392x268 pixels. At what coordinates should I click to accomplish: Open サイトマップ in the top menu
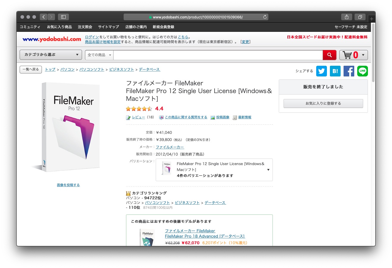point(108,27)
